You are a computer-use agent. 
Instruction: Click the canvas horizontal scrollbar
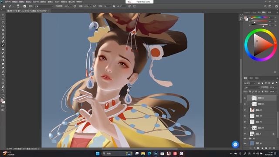point(139,149)
